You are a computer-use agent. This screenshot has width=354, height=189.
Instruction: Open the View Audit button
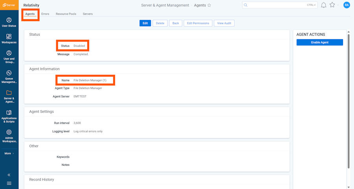224,23
